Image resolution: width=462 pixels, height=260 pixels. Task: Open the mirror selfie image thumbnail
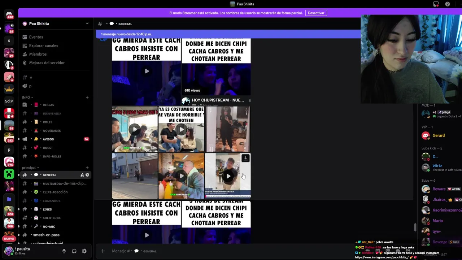[x=228, y=129]
